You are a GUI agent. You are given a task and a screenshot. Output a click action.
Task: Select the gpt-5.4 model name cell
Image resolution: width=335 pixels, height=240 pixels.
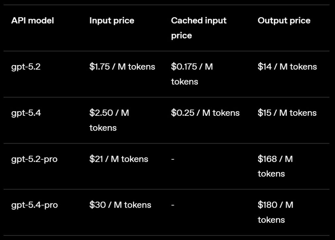[26, 113]
